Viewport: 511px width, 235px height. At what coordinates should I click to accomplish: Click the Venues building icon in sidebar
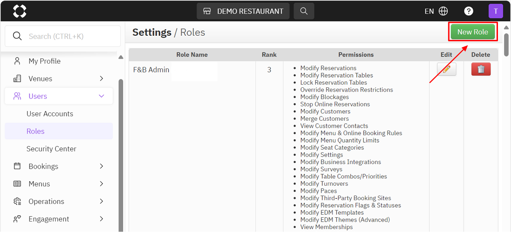17,78
